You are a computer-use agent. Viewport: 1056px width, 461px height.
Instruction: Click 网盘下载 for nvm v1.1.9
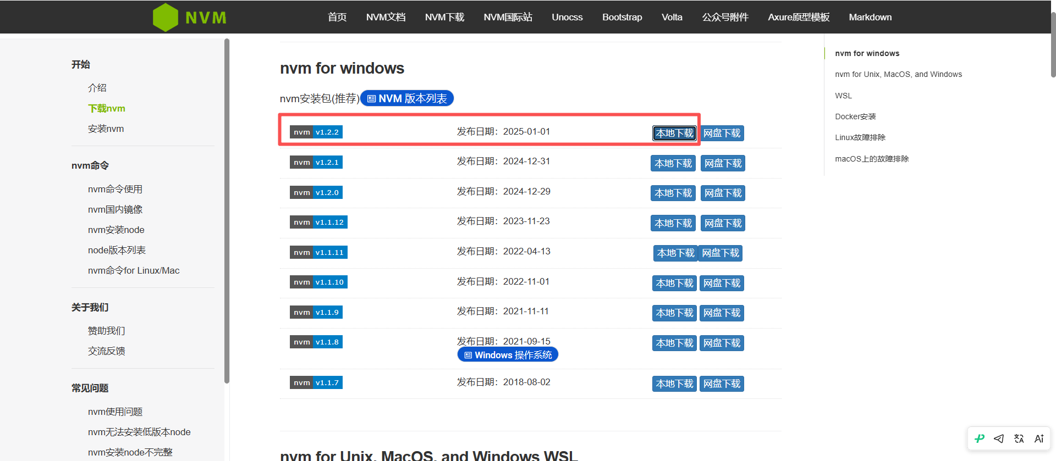(x=722, y=313)
